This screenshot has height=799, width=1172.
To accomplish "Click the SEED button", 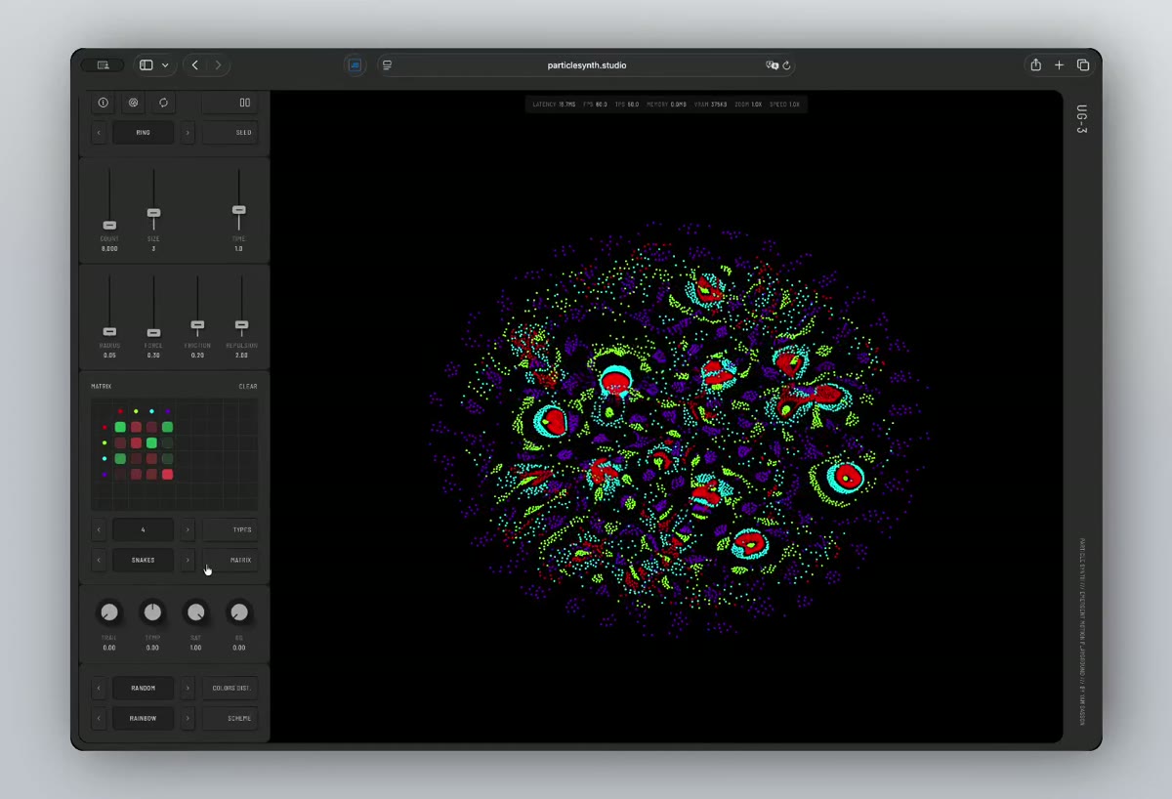I will (x=230, y=132).
